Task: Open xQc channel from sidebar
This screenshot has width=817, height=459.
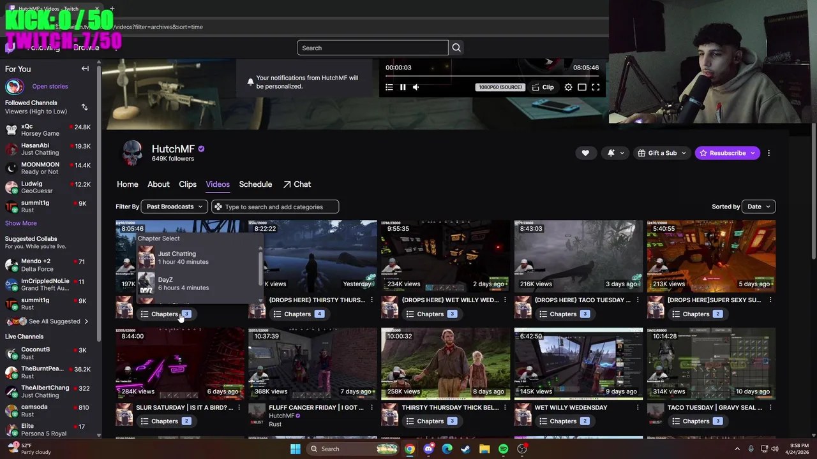Action: (49, 130)
